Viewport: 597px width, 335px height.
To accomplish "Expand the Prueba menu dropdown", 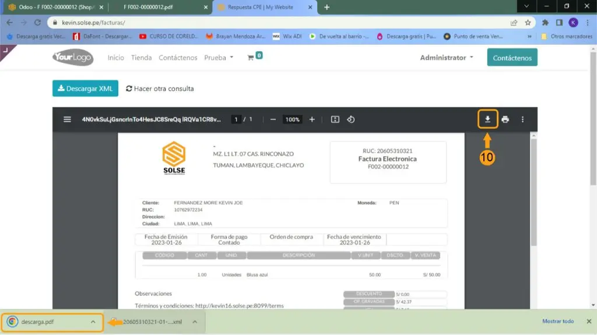I will tap(219, 58).
